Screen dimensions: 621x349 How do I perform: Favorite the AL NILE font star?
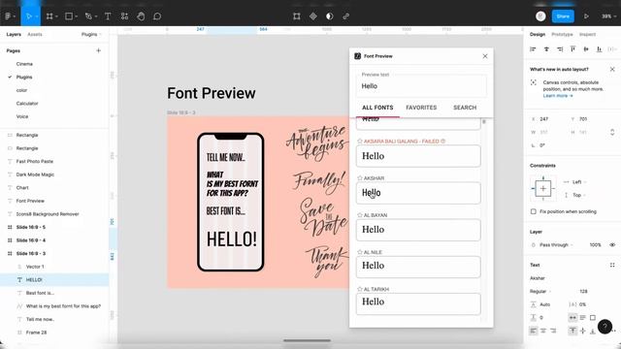point(360,252)
